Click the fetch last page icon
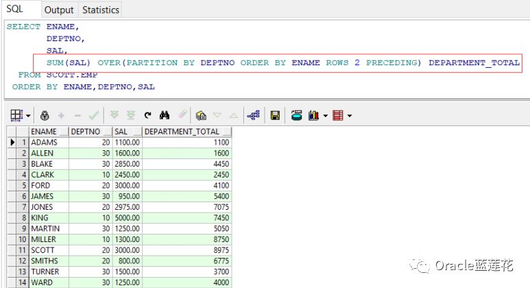Screen dimensions: 530x288 tap(131, 115)
